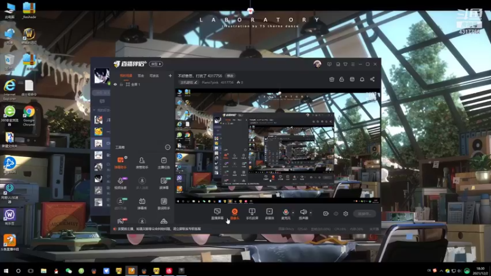
Task: Click the streamer avatar in the left panel
Action: coord(102,75)
